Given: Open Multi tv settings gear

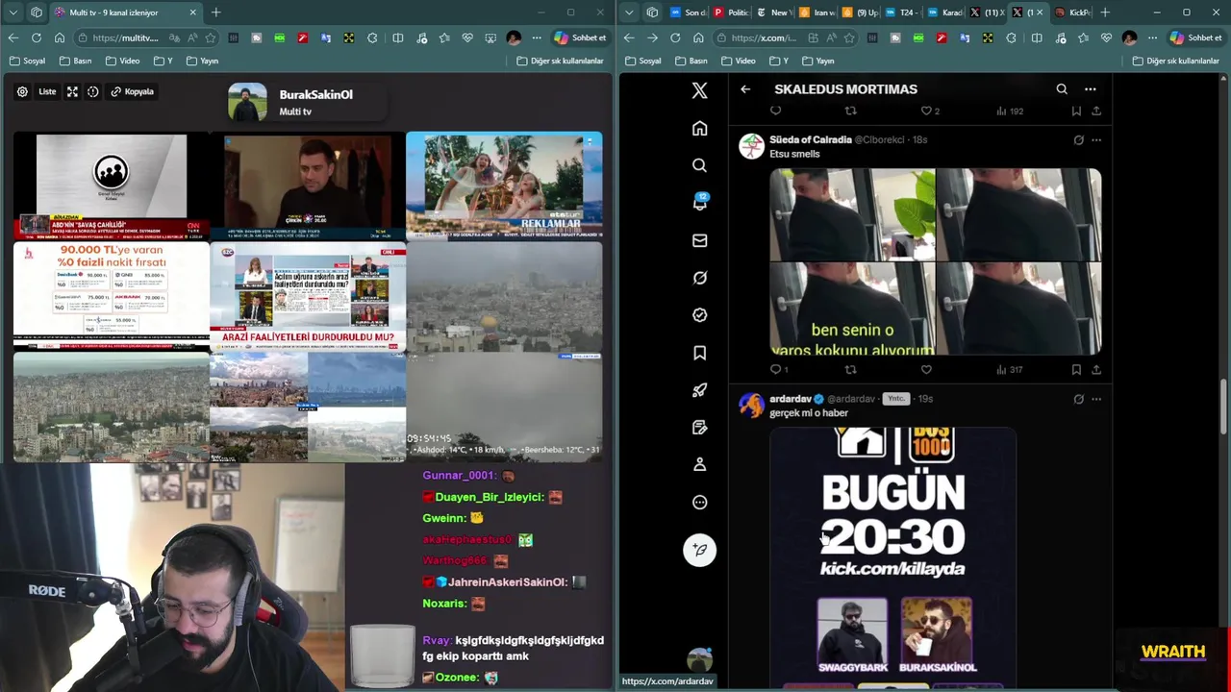Looking at the screenshot, I should (x=22, y=91).
